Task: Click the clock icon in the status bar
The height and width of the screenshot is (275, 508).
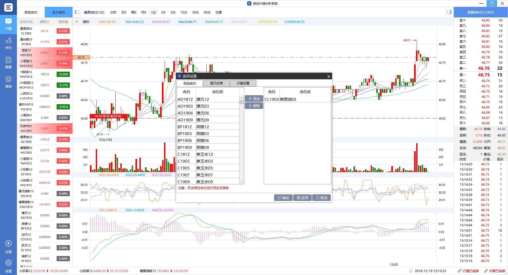Action: 411,271
